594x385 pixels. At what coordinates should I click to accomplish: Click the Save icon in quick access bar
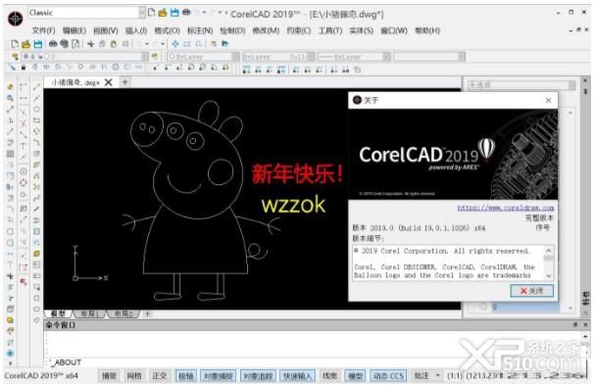pyautogui.click(x=174, y=13)
